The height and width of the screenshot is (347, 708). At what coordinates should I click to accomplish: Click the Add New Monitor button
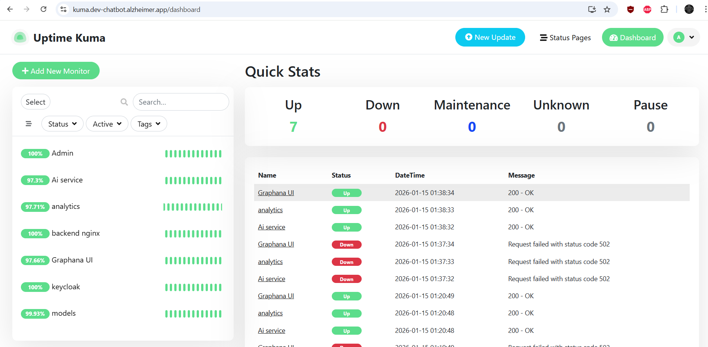[56, 71]
